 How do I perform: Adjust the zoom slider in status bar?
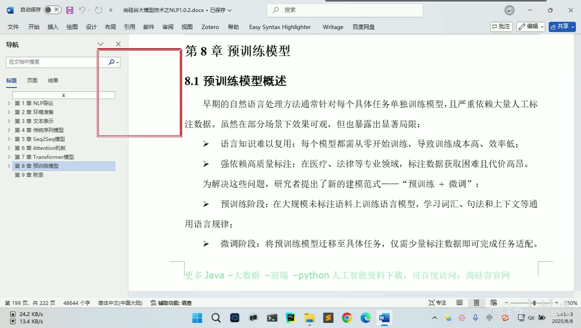(x=534, y=303)
